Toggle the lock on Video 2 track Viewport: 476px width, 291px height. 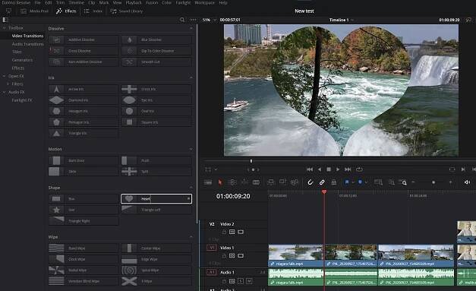coord(224,232)
